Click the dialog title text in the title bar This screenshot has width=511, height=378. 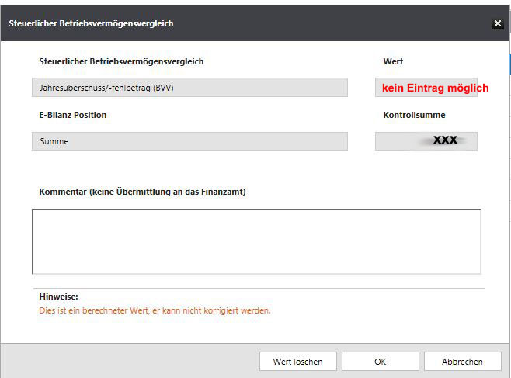tap(91, 23)
